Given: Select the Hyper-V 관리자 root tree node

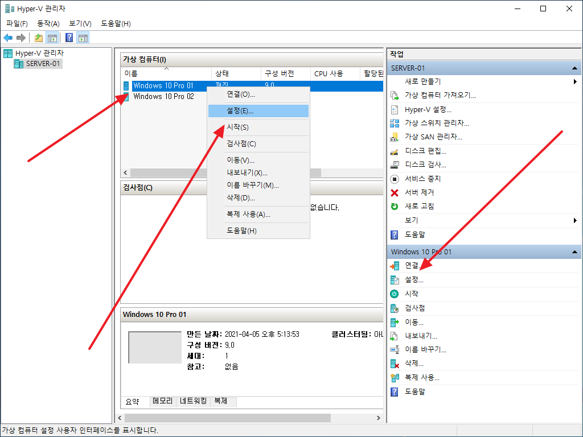Looking at the screenshot, I should pyautogui.click(x=39, y=53).
